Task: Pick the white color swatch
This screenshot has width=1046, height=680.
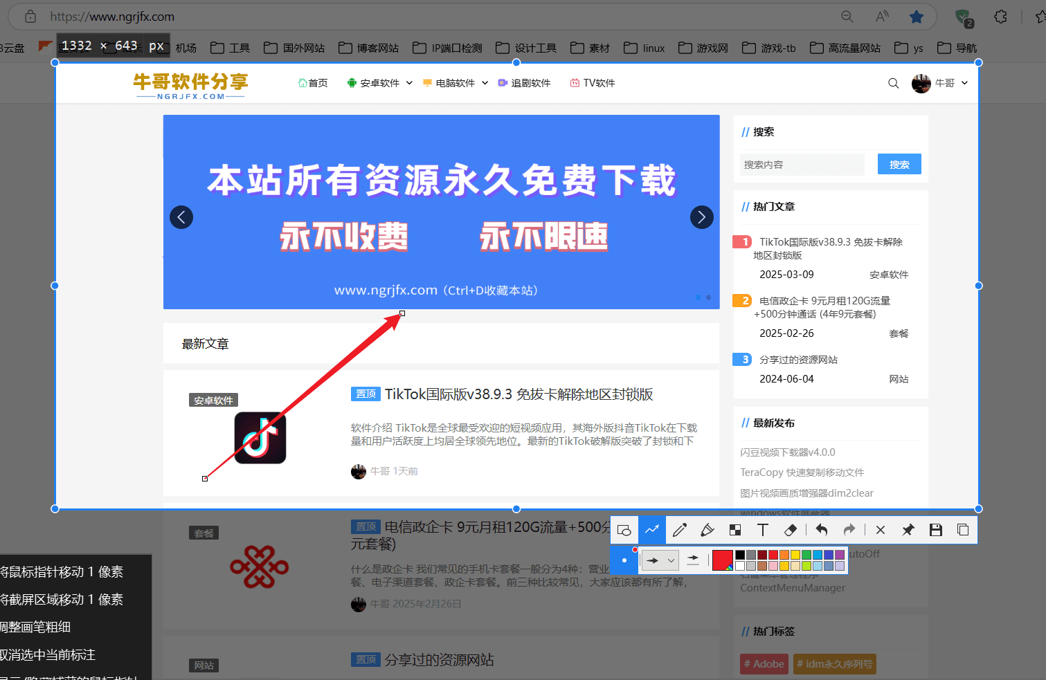Action: coord(740,566)
